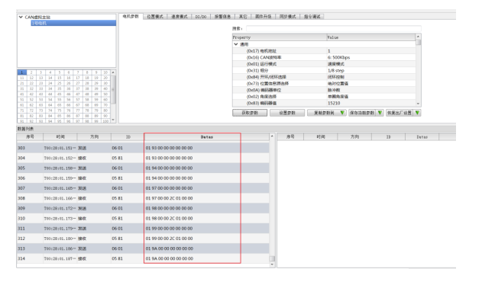482x282 pixels.
Task: Open the 固件升级 tab
Action: (x=263, y=17)
